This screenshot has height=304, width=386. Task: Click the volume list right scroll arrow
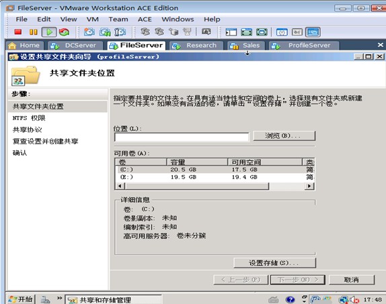click(309, 186)
